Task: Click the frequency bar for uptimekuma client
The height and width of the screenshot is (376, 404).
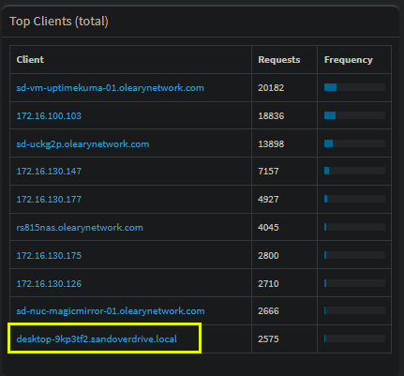Action: coord(354,87)
